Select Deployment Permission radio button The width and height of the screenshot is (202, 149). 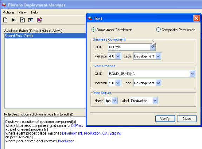93,30
